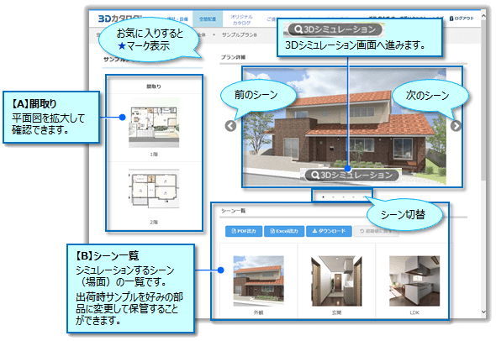Open the オリジナルカタログ tab

tap(241, 19)
